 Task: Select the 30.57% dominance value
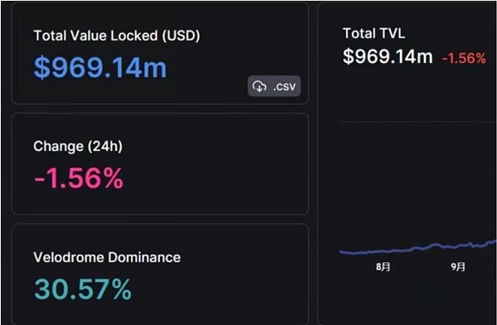82,289
